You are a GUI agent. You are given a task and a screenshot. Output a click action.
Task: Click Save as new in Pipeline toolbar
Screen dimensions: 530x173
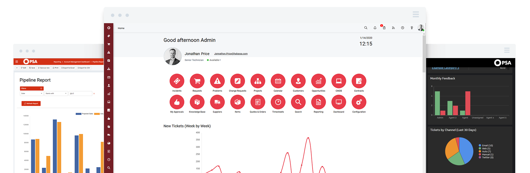pyautogui.click(x=44, y=68)
